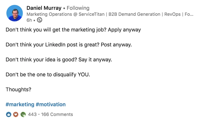Click the LinkedIn post is great line
The image size is (205, 120).
coord(69,45)
